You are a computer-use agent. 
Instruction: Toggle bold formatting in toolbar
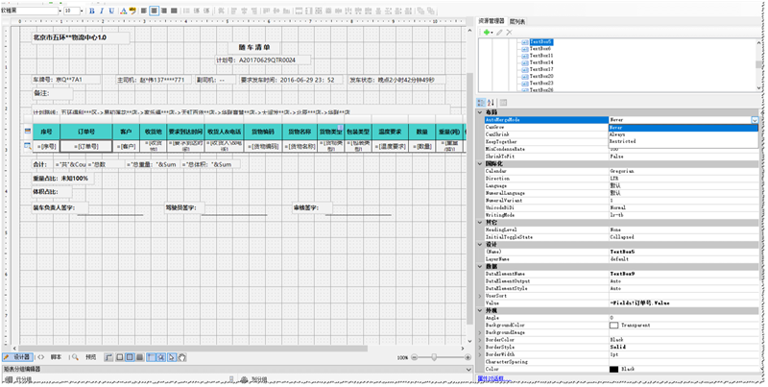pyautogui.click(x=91, y=9)
